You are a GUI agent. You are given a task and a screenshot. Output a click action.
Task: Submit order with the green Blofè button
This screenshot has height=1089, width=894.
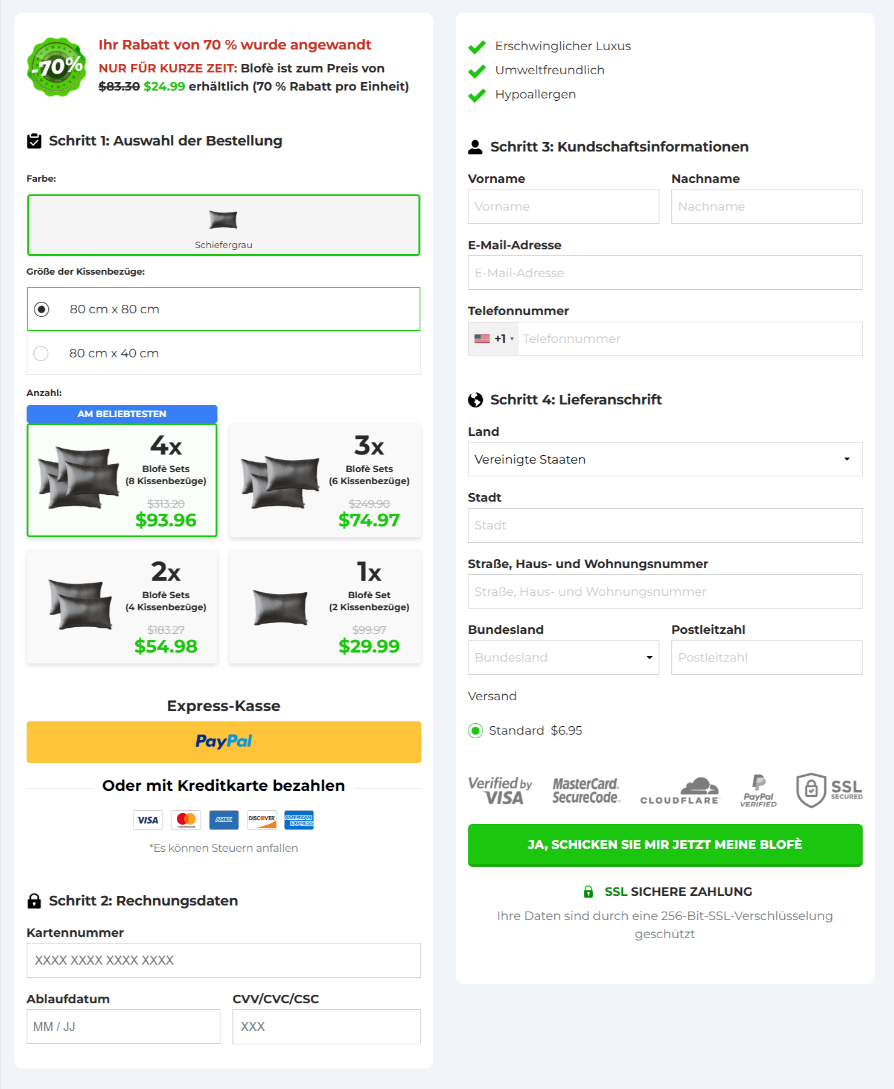[665, 845]
